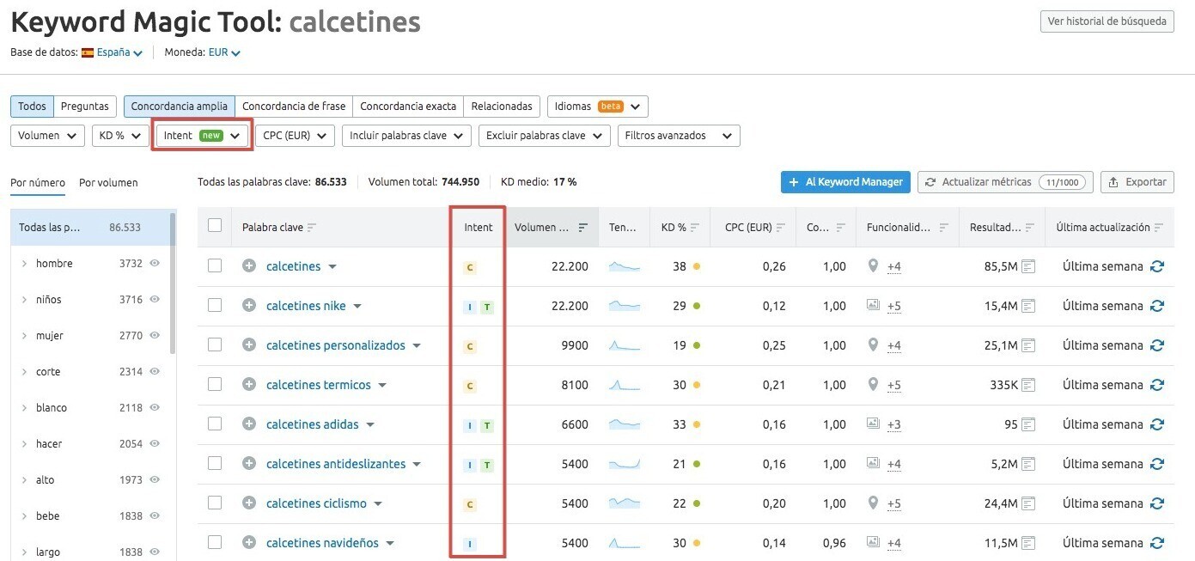
Task: Click the eye icon next to hombre group
Action: coord(155,264)
